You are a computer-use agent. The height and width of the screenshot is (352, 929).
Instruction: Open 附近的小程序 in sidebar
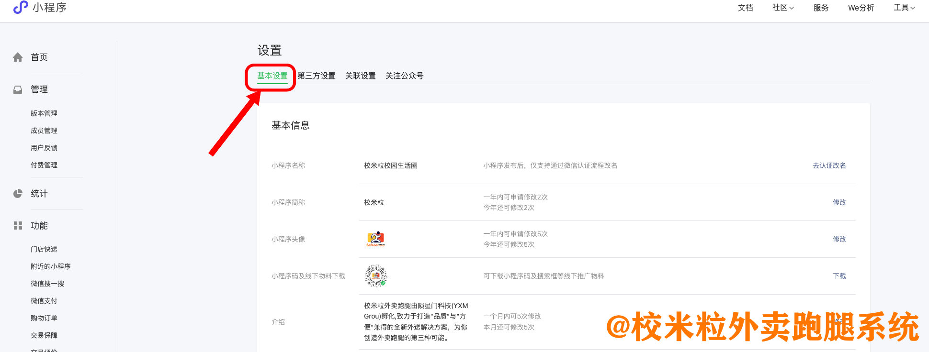pos(51,266)
